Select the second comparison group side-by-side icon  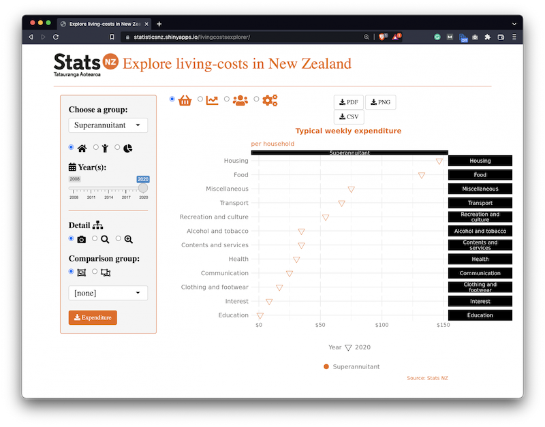coord(106,272)
